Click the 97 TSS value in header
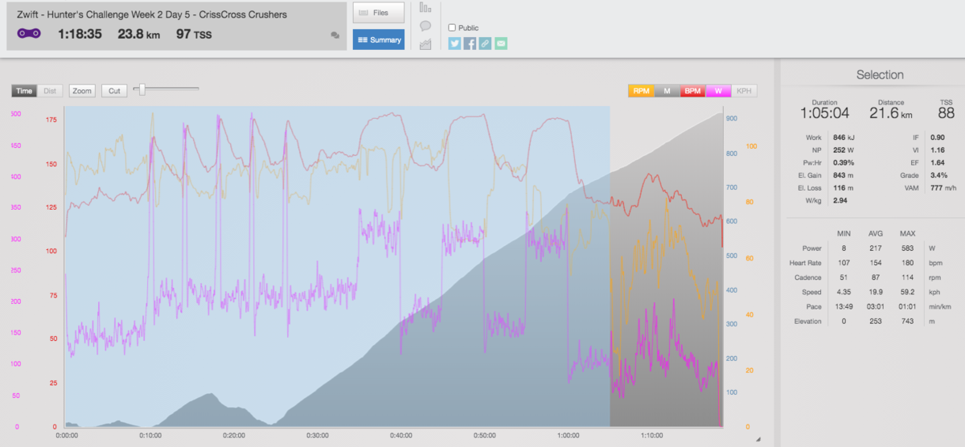This screenshot has height=447, width=965. (x=194, y=35)
